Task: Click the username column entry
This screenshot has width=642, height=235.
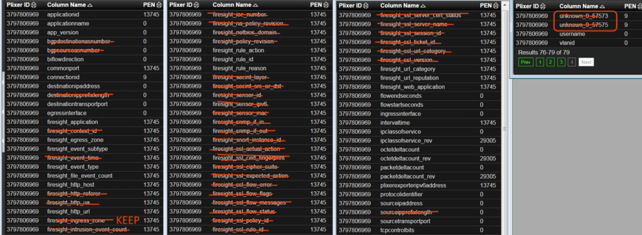Action: point(572,34)
